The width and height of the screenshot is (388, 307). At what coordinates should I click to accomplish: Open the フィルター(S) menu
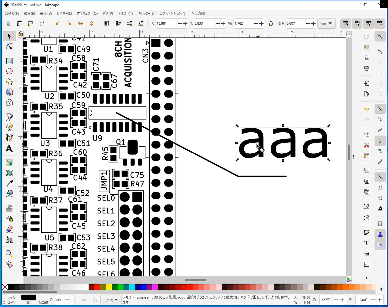pos(146,14)
